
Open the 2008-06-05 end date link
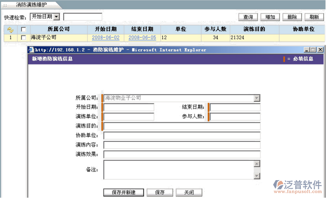point(142,37)
